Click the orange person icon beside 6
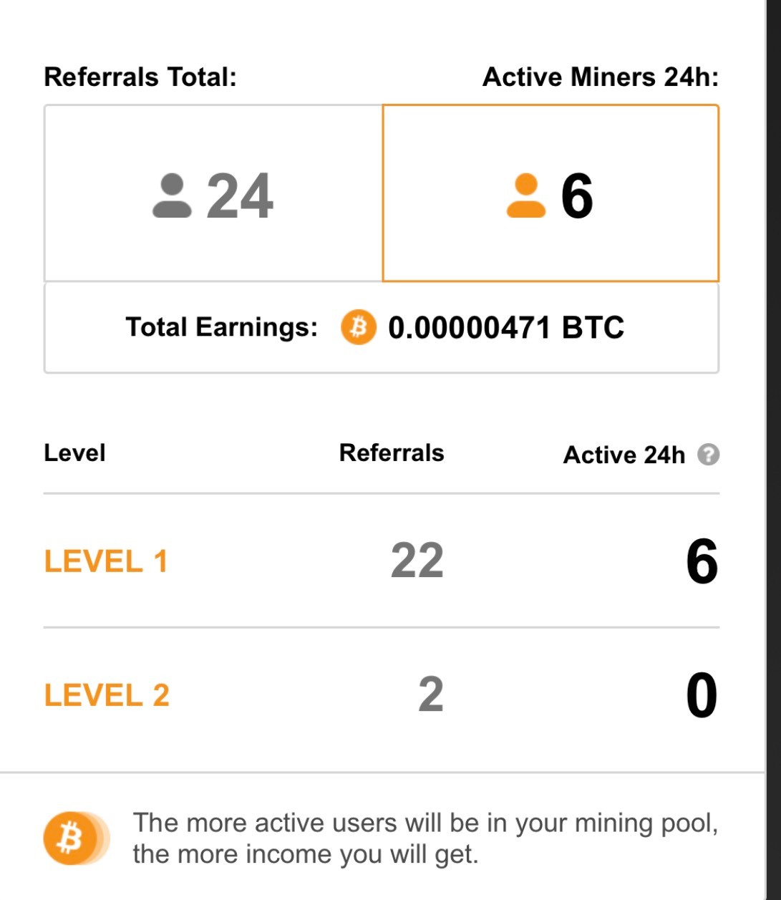The image size is (781, 900). (525, 195)
